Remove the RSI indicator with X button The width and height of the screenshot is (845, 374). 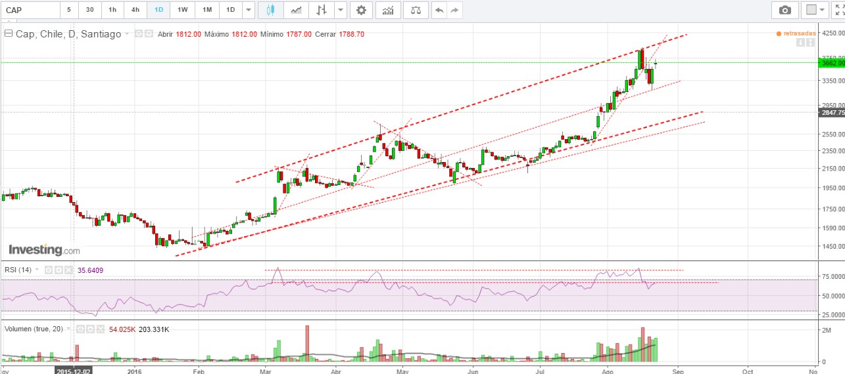[x=68, y=270]
